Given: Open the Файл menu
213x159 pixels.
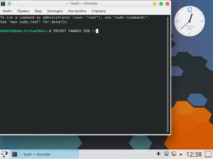Looking at the screenshot, I should [x=7, y=11].
